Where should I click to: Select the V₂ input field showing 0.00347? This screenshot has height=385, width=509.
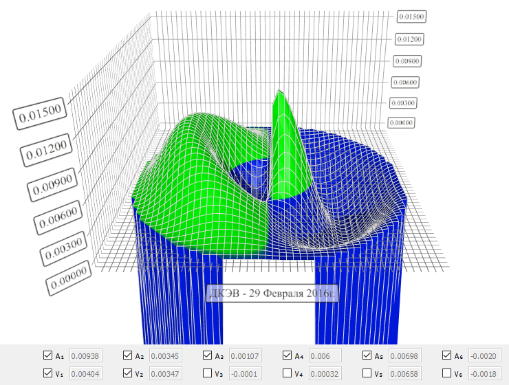click(166, 374)
